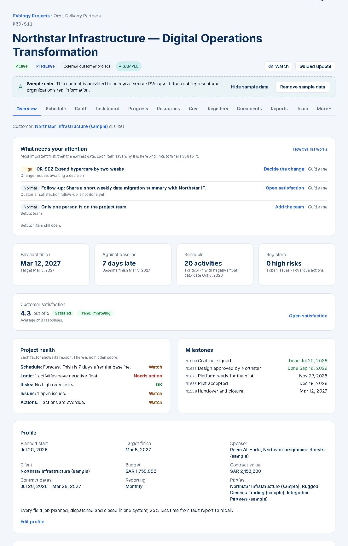Switch to the Registers tab
Screen dimensions: 348x546
coord(218,109)
